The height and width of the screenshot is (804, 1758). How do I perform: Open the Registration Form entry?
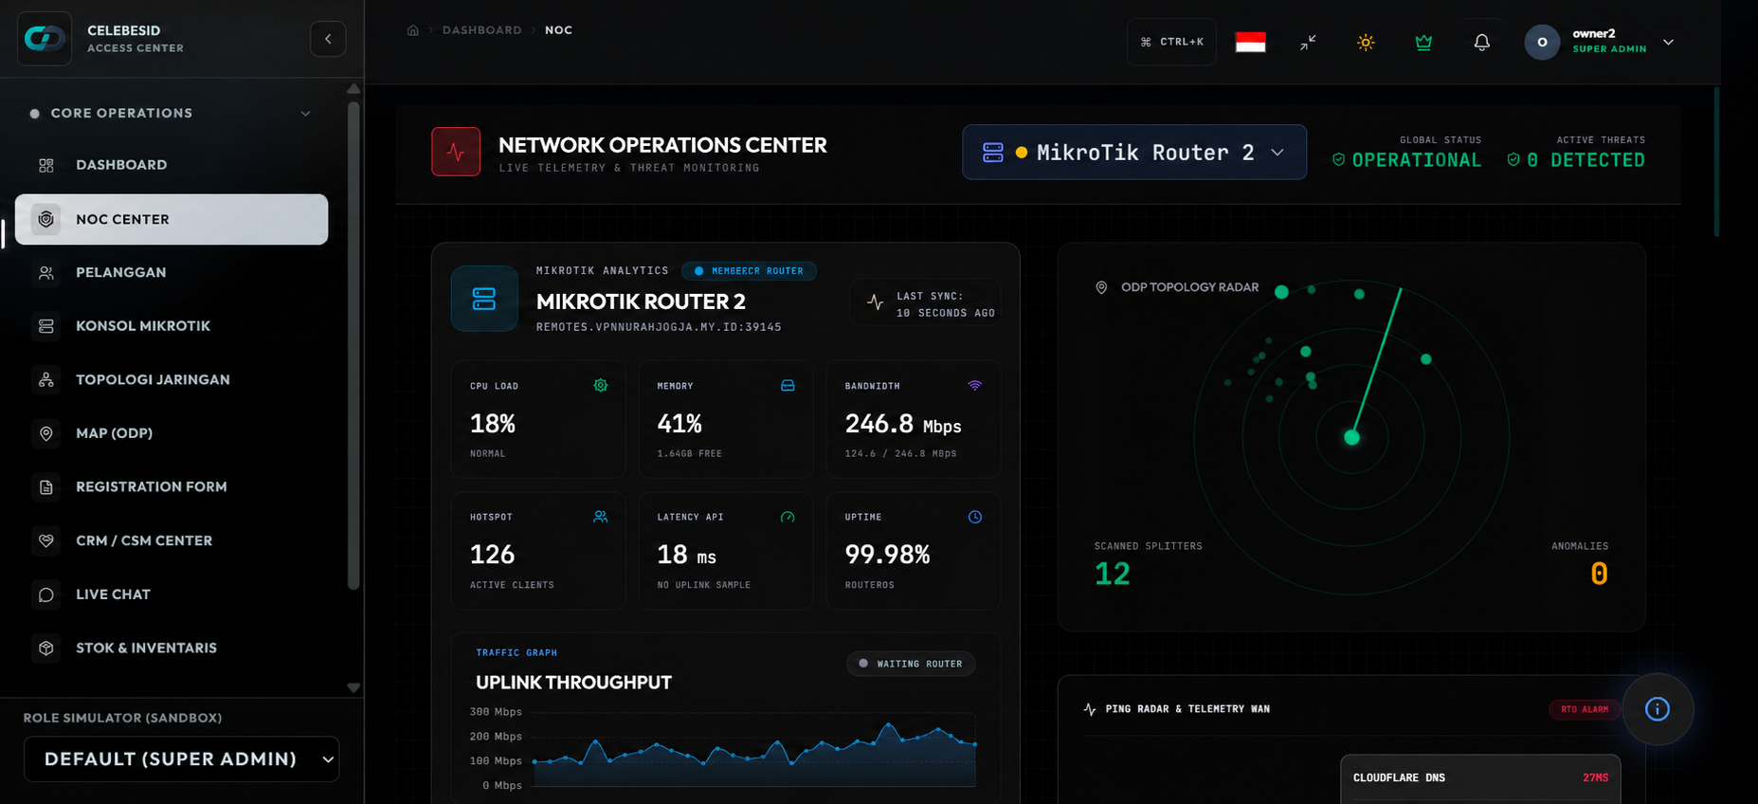coord(172,486)
